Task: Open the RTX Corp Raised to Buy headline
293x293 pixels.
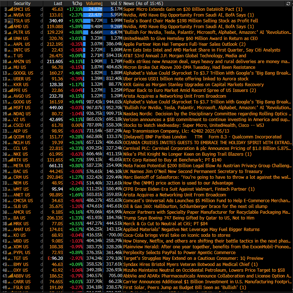Action: coord(172,160)
